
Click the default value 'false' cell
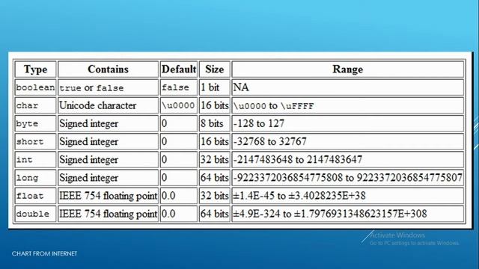(x=179, y=87)
